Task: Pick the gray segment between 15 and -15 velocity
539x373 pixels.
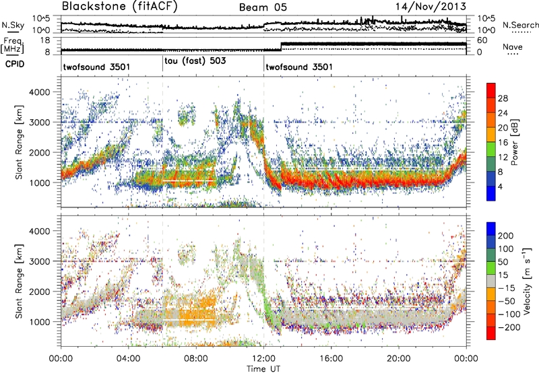Action: pyautogui.click(x=491, y=281)
